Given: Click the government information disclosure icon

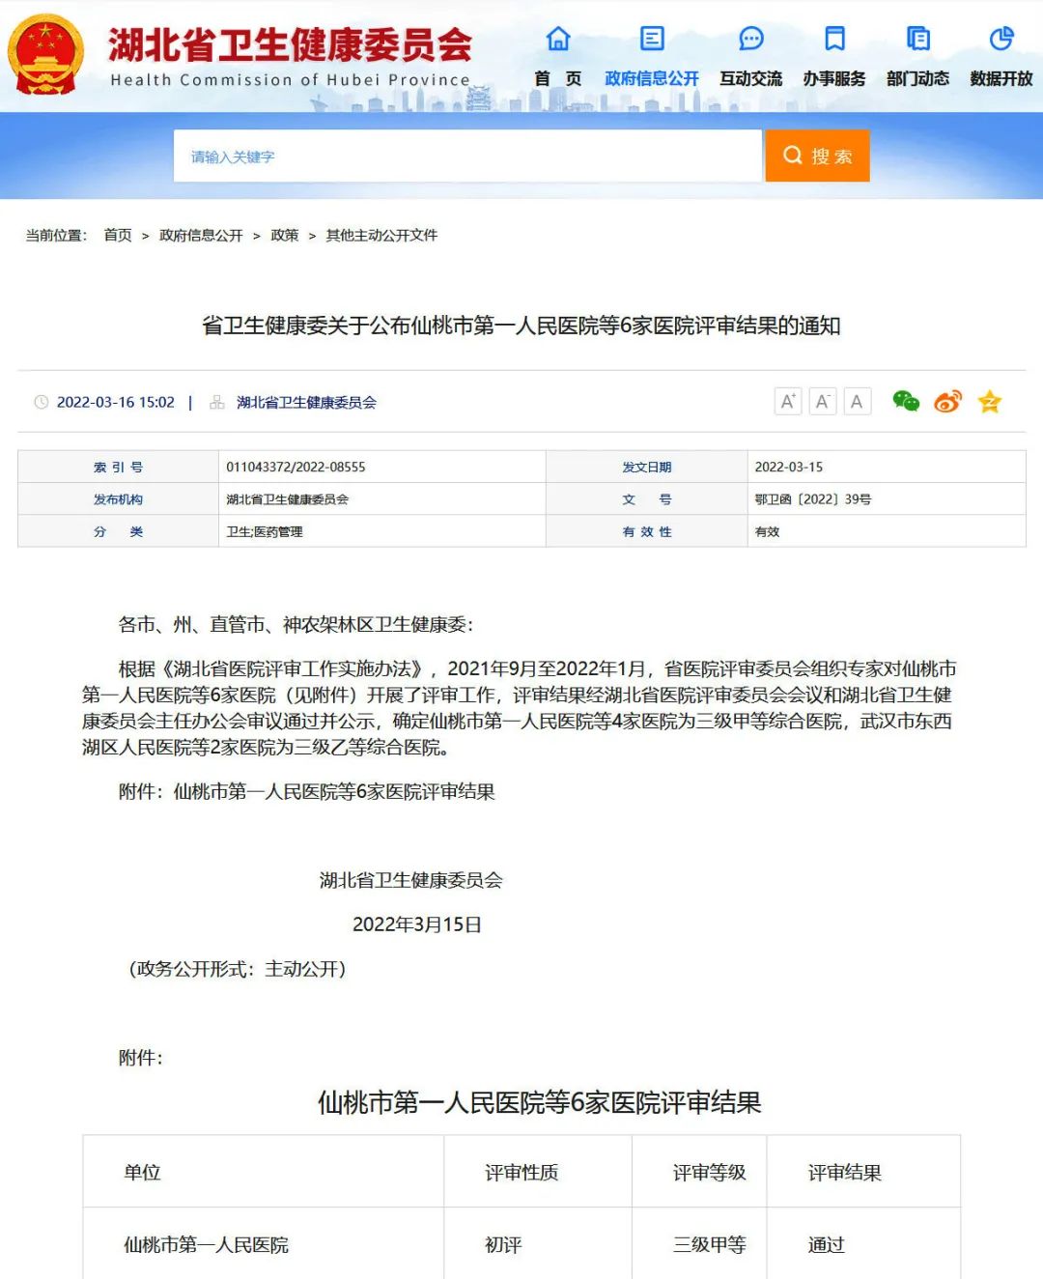Looking at the screenshot, I should (x=652, y=39).
